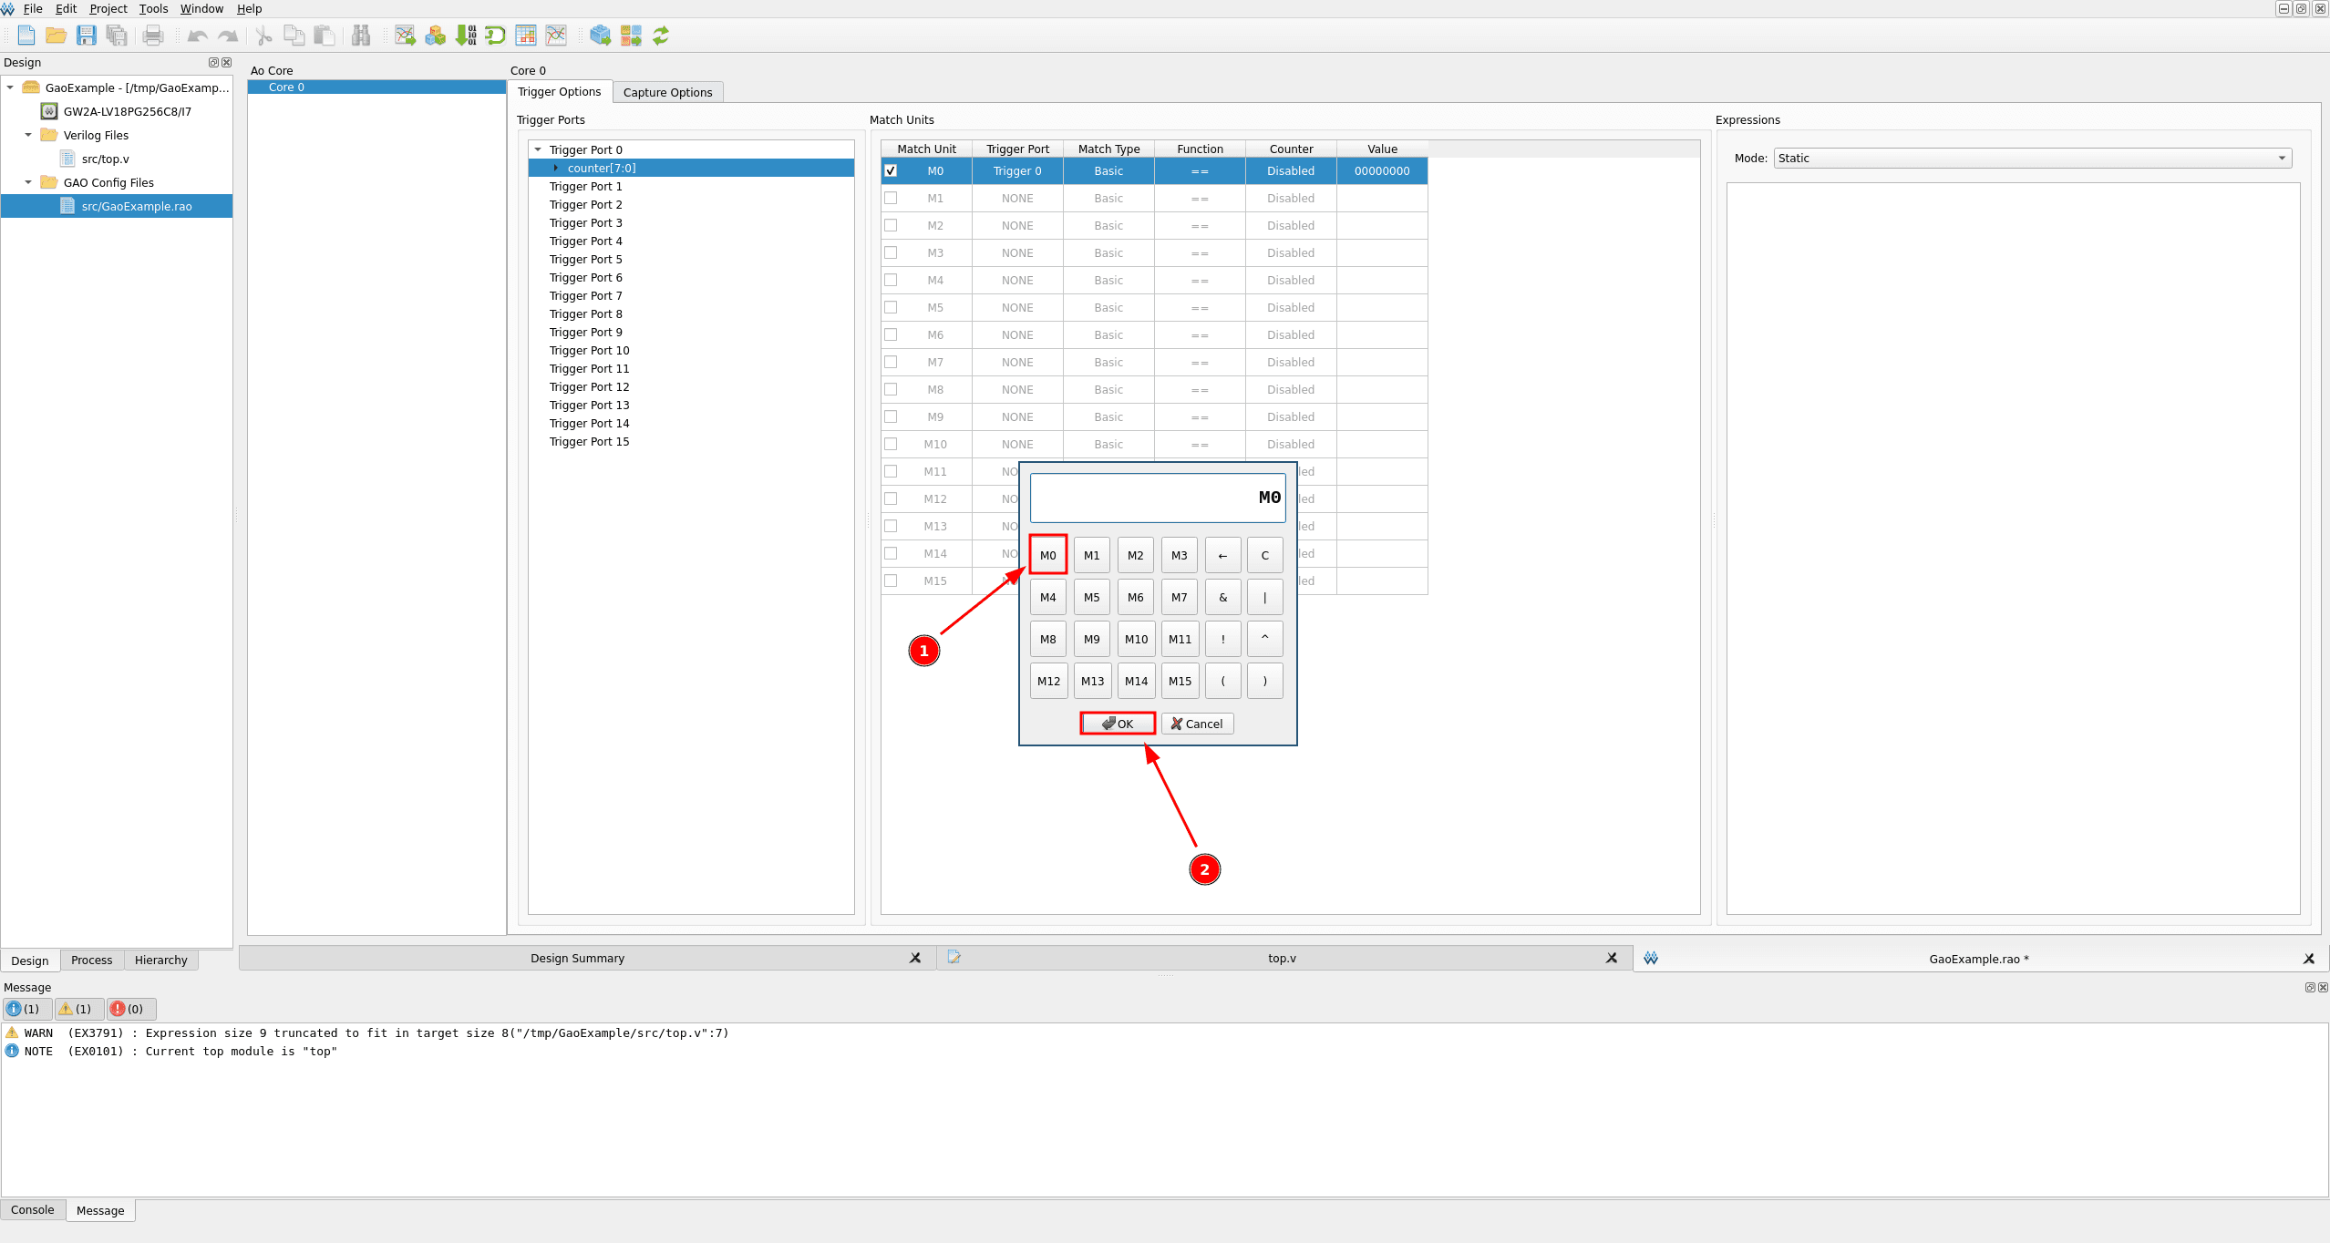Viewport: 2330px width, 1243px height.
Task: Open the grid table planner icon
Action: (526, 36)
